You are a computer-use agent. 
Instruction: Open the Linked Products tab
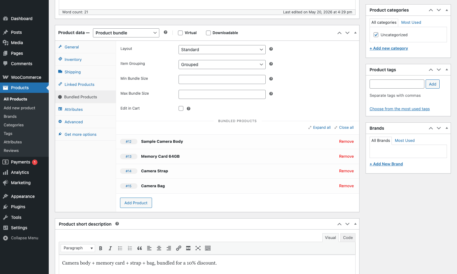tap(86, 84)
